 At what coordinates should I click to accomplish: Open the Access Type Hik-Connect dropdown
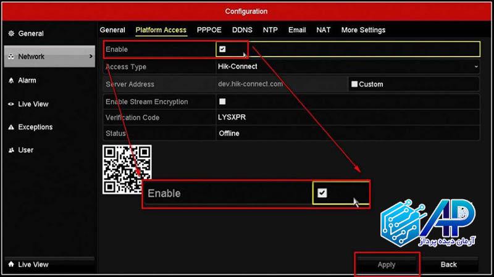pos(348,67)
